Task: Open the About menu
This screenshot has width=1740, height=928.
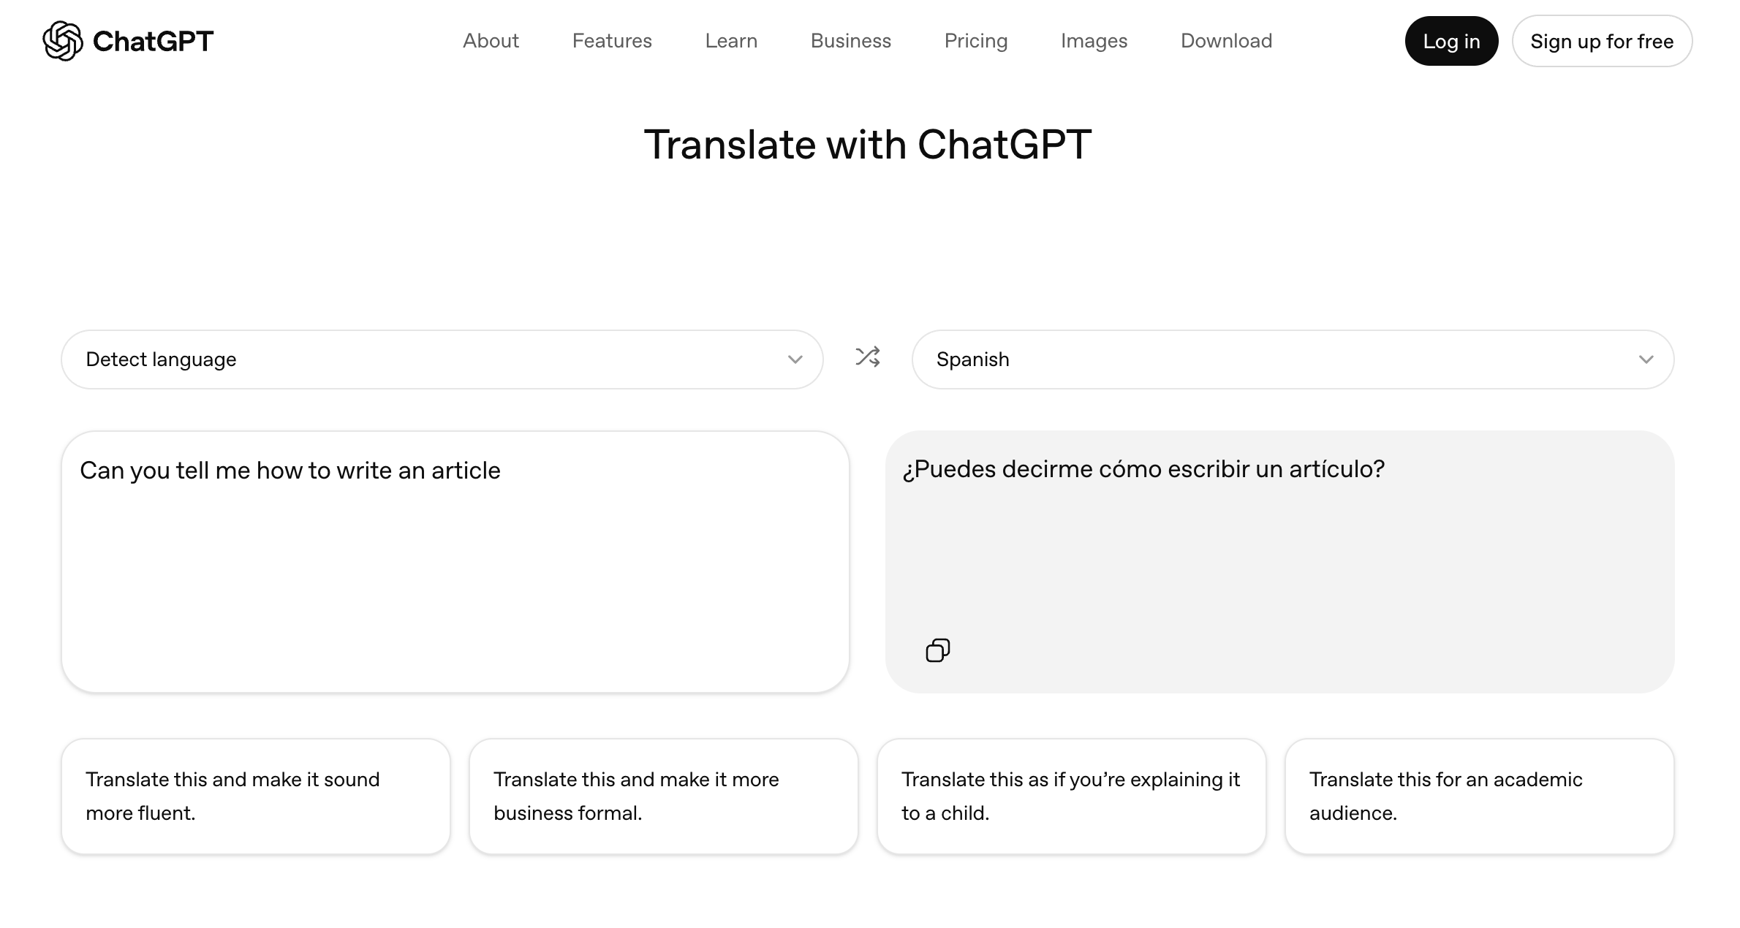Action: [491, 41]
